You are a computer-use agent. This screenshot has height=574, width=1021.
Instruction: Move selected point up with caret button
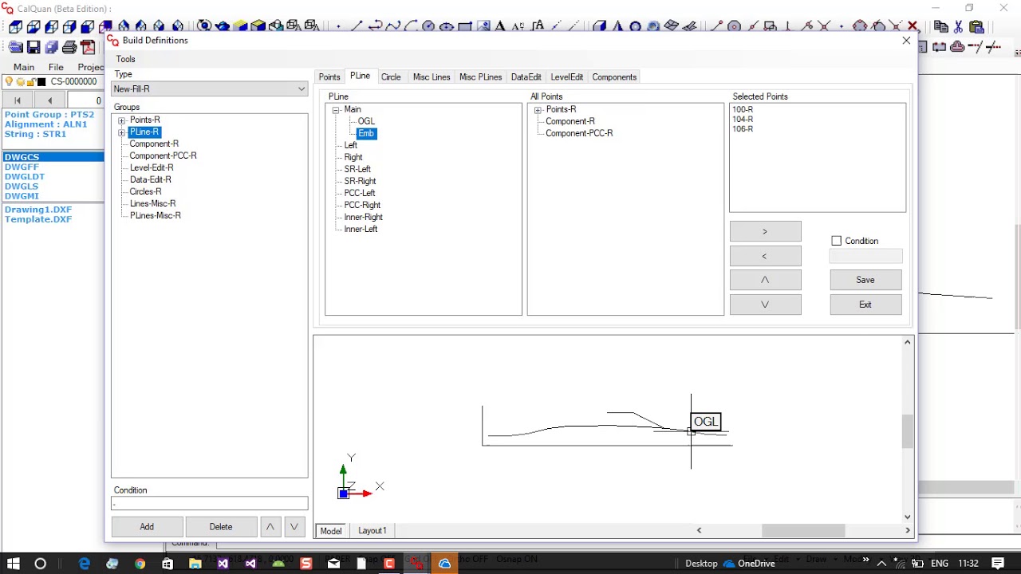pyautogui.click(x=765, y=280)
